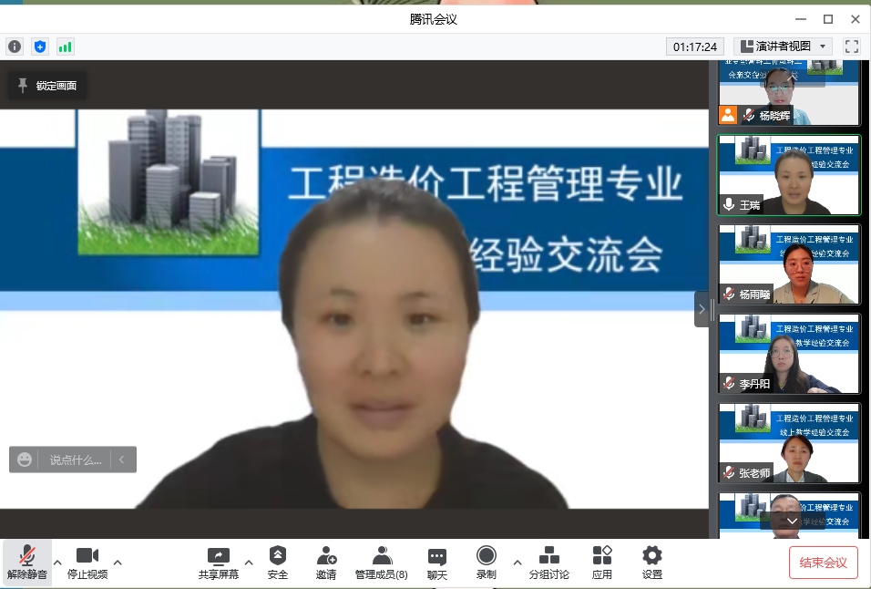Open 应用 apps panel

click(x=602, y=562)
